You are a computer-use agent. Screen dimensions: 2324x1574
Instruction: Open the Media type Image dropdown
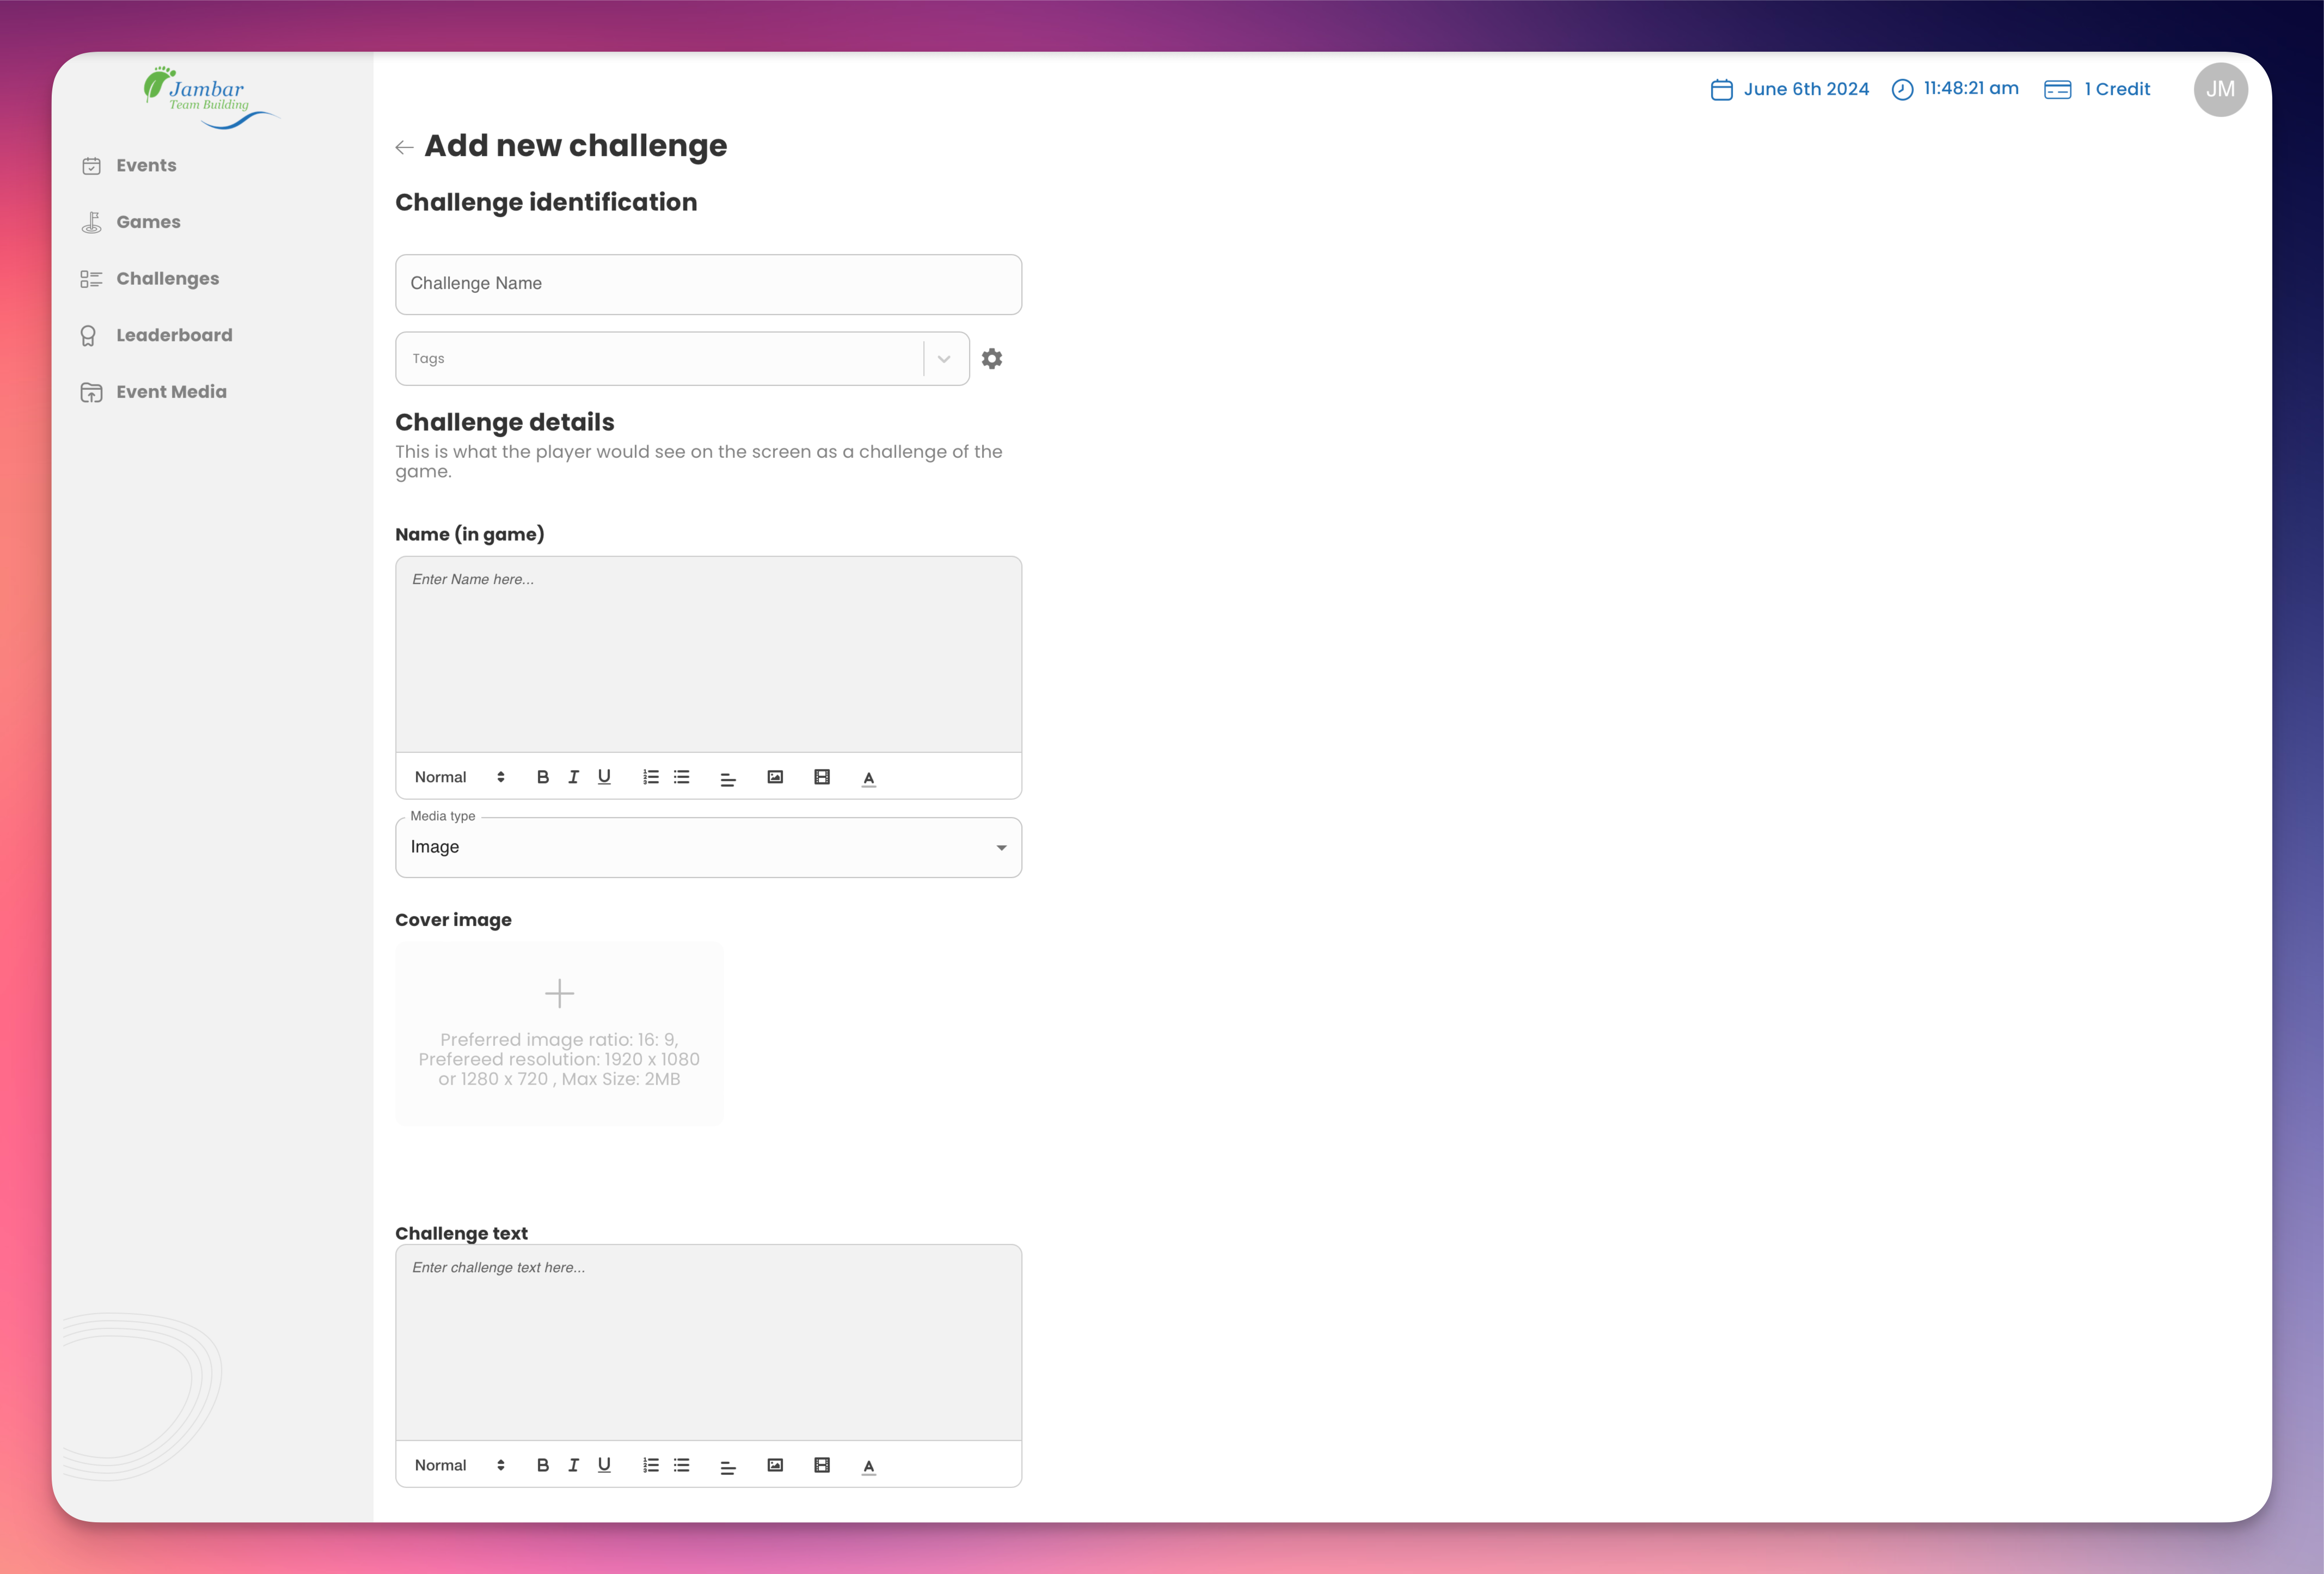[708, 848]
